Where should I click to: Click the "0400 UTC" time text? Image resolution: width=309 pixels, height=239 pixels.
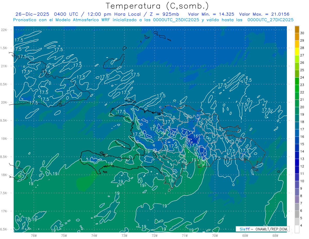pyautogui.click(x=67, y=14)
